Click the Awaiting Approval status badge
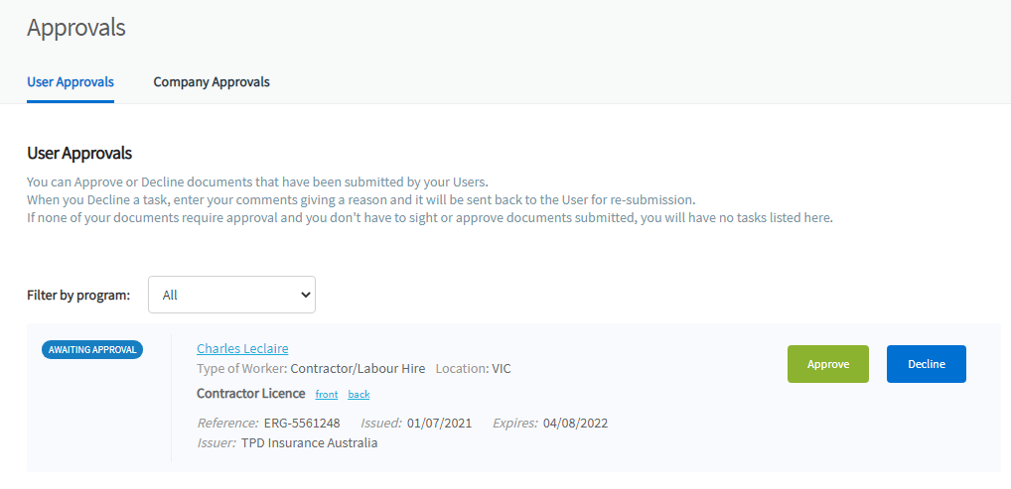The image size is (1011, 489). tap(92, 349)
